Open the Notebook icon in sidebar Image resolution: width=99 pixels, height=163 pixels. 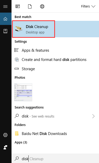click(5, 31)
